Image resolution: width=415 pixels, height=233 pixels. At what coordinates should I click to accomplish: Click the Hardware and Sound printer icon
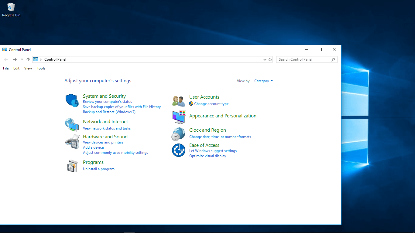(x=72, y=141)
